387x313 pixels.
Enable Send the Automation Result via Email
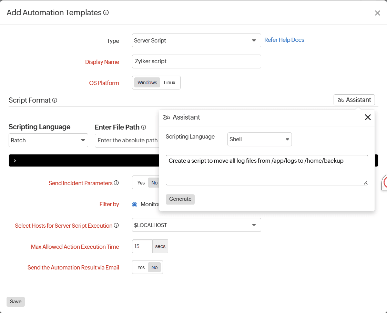[x=141, y=267]
